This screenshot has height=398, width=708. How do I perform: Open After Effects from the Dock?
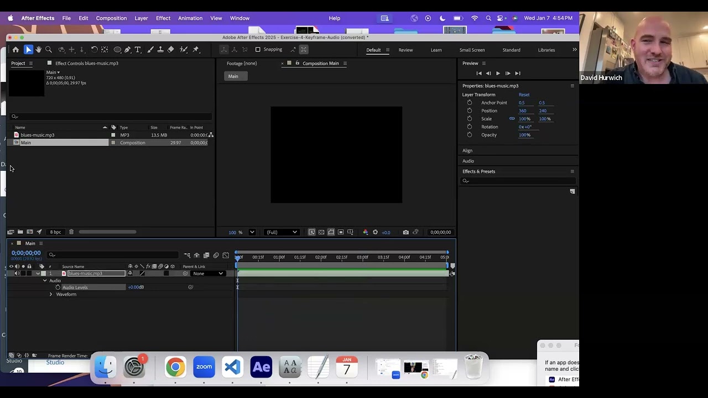(x=261, y=366)
